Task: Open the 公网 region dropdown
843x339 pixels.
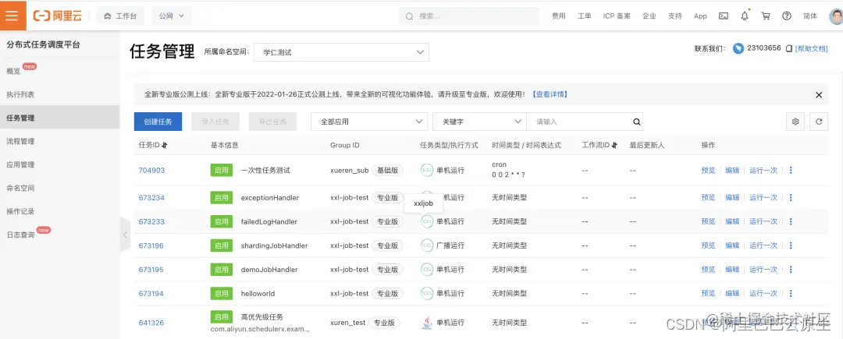Action: (172, 16)
